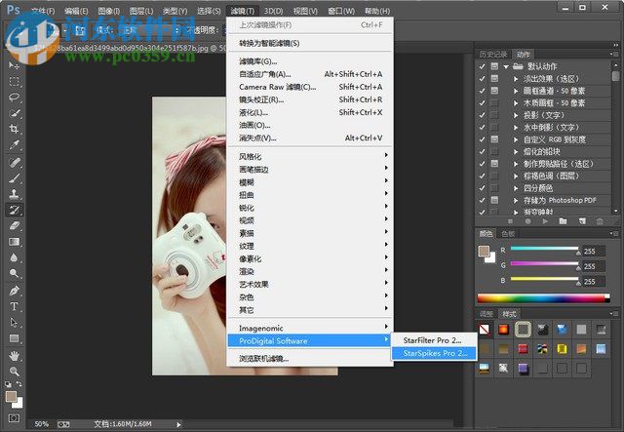Select the Spot Healing Brush tool
This screenshot has width=624, height=432.
click(x=14, y=163)
